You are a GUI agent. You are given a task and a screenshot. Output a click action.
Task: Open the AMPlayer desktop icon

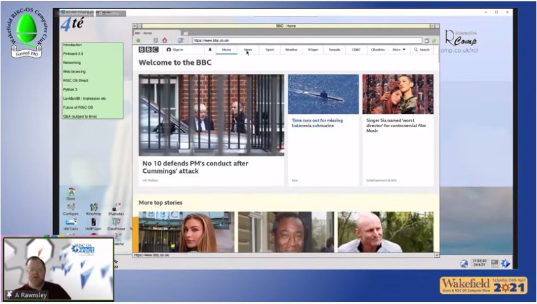click(94, 224)
